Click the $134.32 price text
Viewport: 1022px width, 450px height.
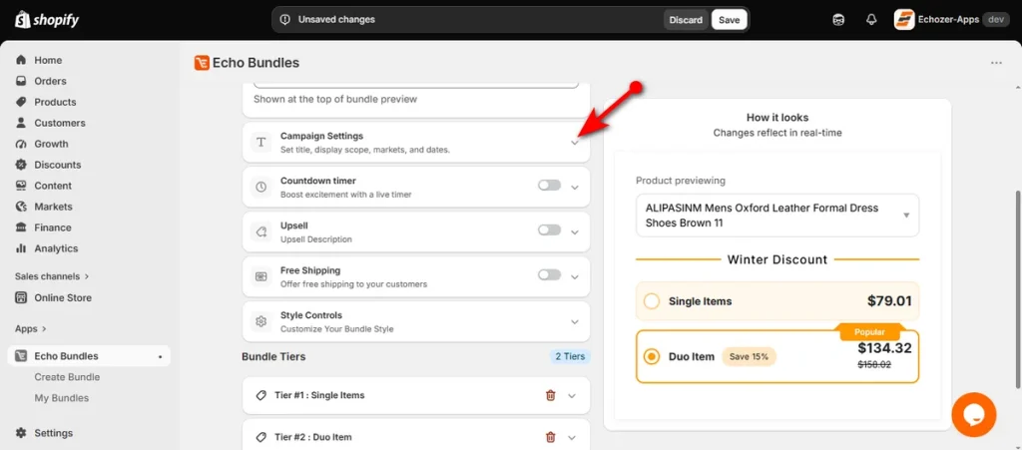coord(884,348)
